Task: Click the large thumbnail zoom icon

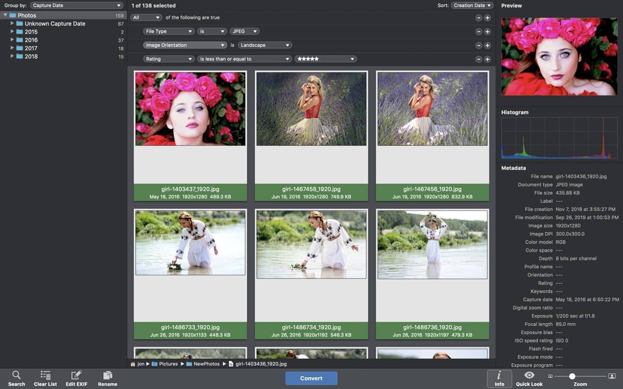Action: 612,376
